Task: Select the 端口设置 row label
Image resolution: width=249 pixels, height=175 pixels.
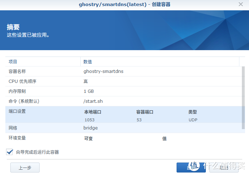Action: point(17,111)
